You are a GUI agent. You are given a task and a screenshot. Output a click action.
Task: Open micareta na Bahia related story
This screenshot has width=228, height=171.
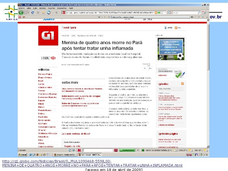pos(82,90)
